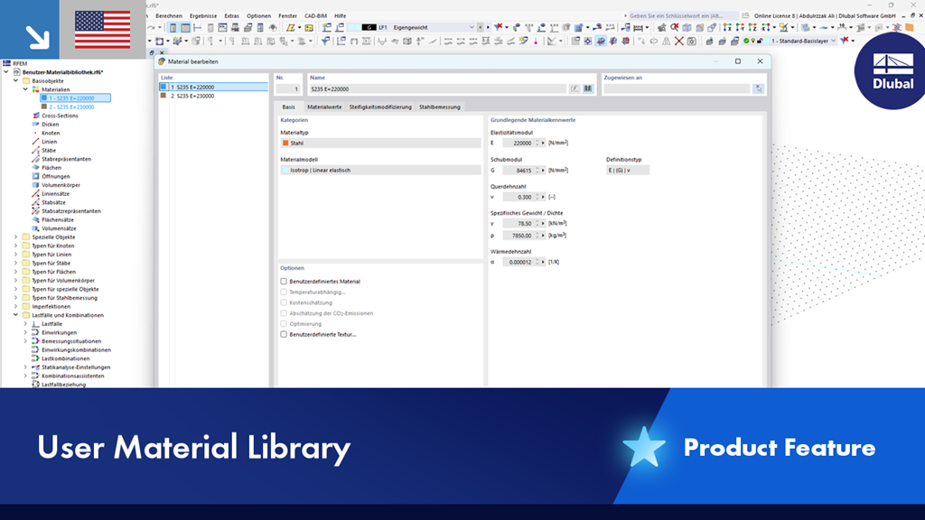Click the camera screenshot icon in toolbar
The height and width of the screenshot is (520, 925).
(x=691, y=42)
